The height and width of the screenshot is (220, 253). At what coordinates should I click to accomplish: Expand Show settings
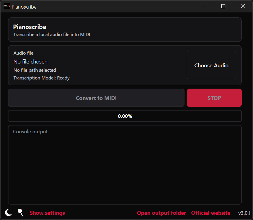(47, 213)
